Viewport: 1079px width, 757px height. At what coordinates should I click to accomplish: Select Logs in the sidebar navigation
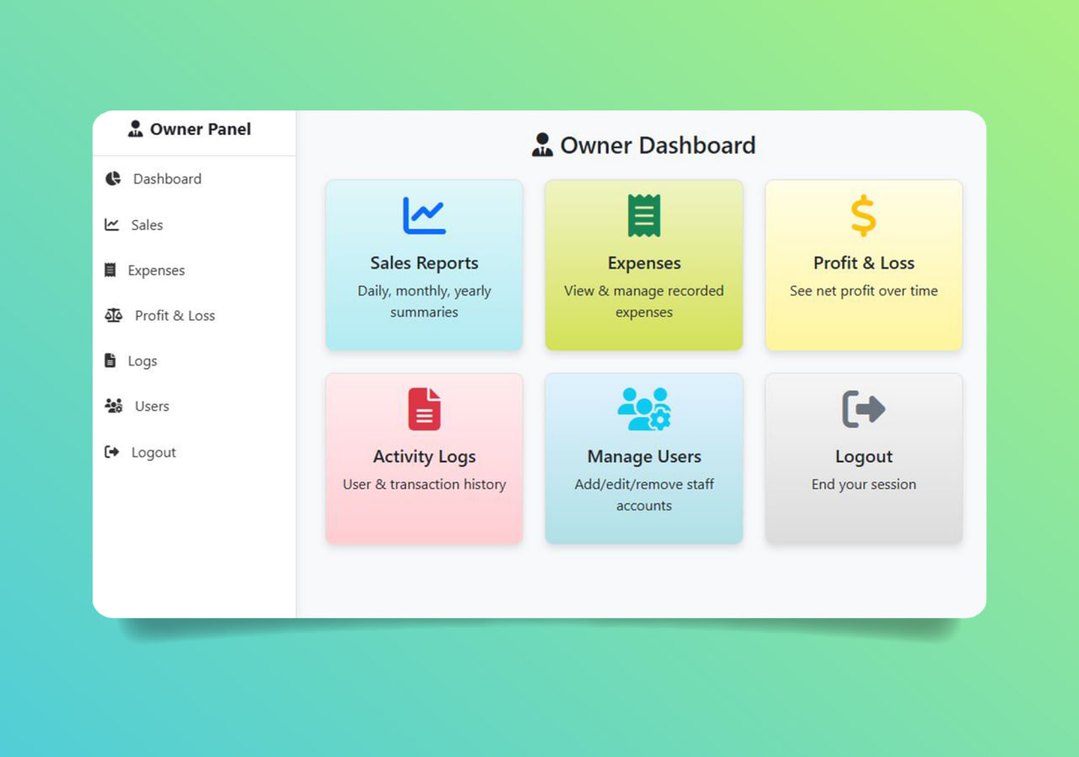click(x=141, y=360)
